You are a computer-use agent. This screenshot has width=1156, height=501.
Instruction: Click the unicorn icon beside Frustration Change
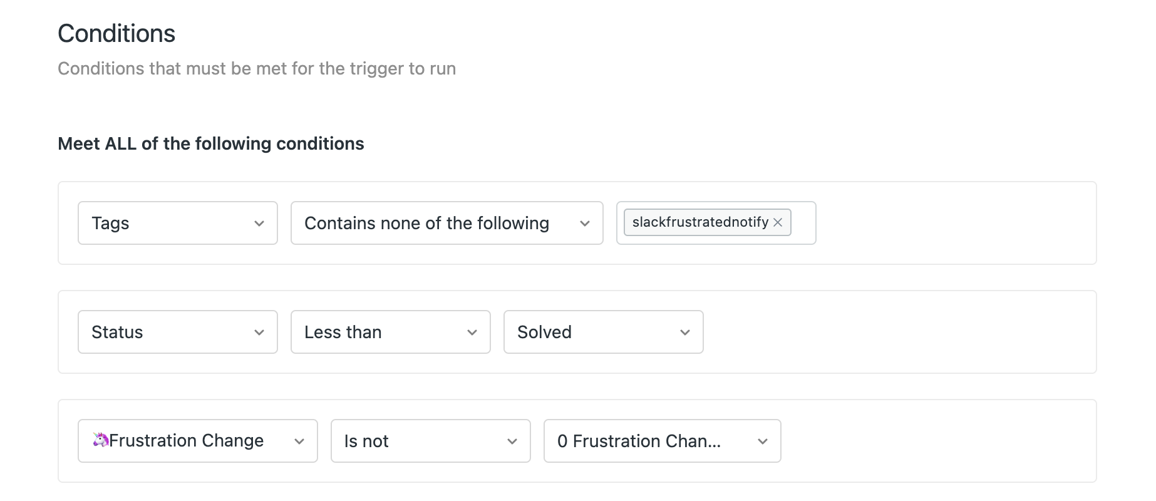click(x=100, y=440)
